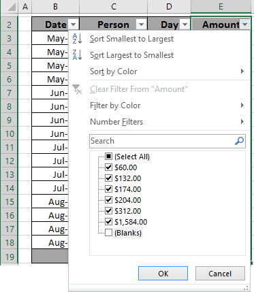The height and width of the screenshot is (292, 254).
Task: Click the filter Search box
Action: coord(168,141)
